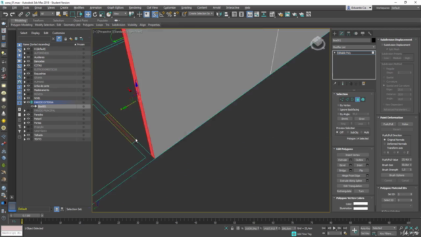
Task: Collapse the PAREDE EXTERNA layer
Action: pos(24,103)
